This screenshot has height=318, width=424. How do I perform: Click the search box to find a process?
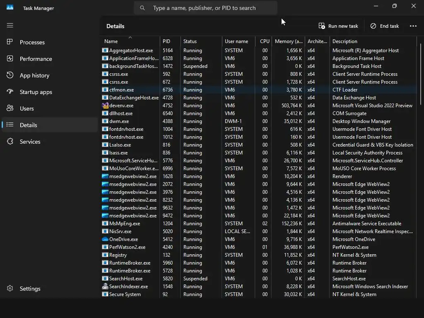point(205,8)
